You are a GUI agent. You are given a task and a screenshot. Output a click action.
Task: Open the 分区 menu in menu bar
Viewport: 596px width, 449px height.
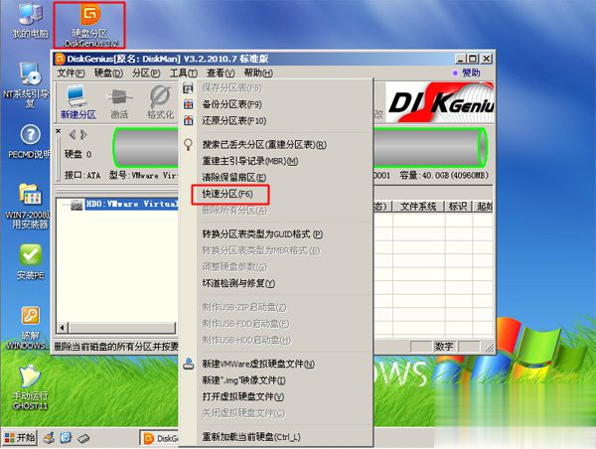[x=145, y=73]
